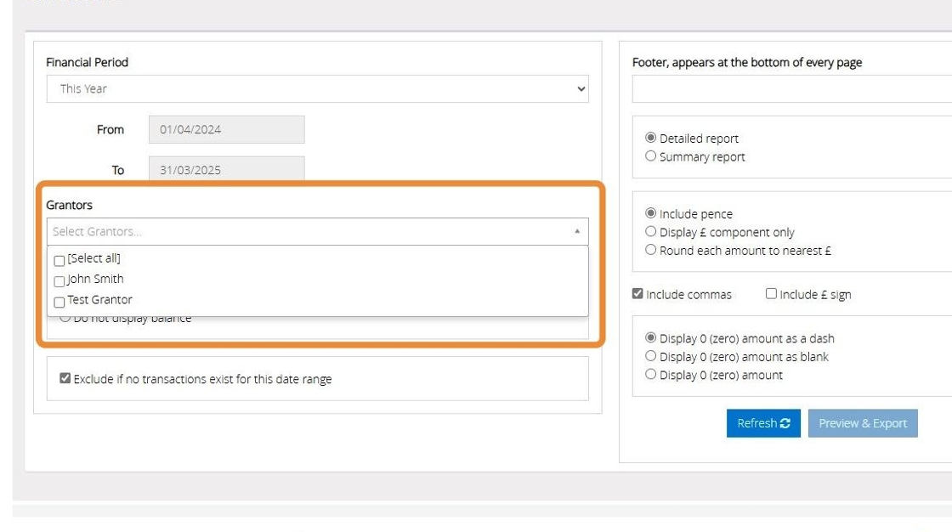Uncheck the Include commas checkbox
This screenshot has height=532, width=952.
point(637,294)
